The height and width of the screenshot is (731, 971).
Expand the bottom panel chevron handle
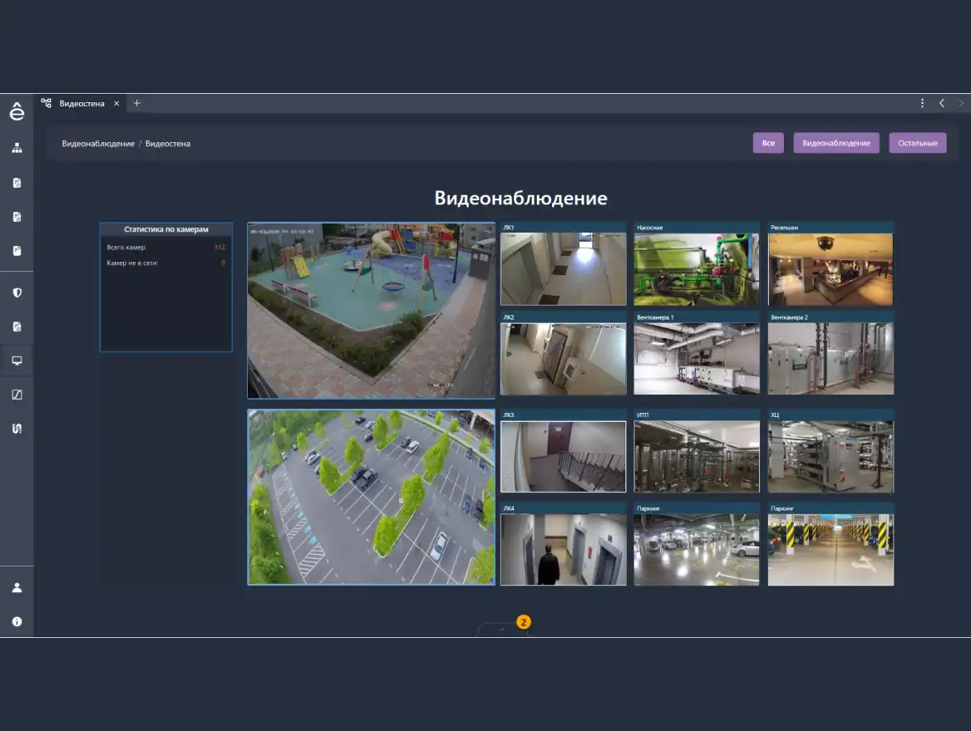coord(501,630)
